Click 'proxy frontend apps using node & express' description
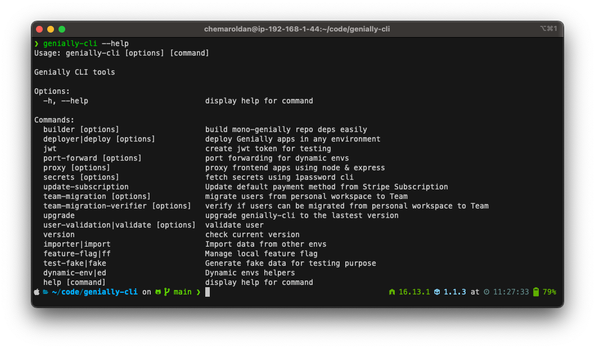This screenshot has width=595, height=349. click(x=295, y=167)
